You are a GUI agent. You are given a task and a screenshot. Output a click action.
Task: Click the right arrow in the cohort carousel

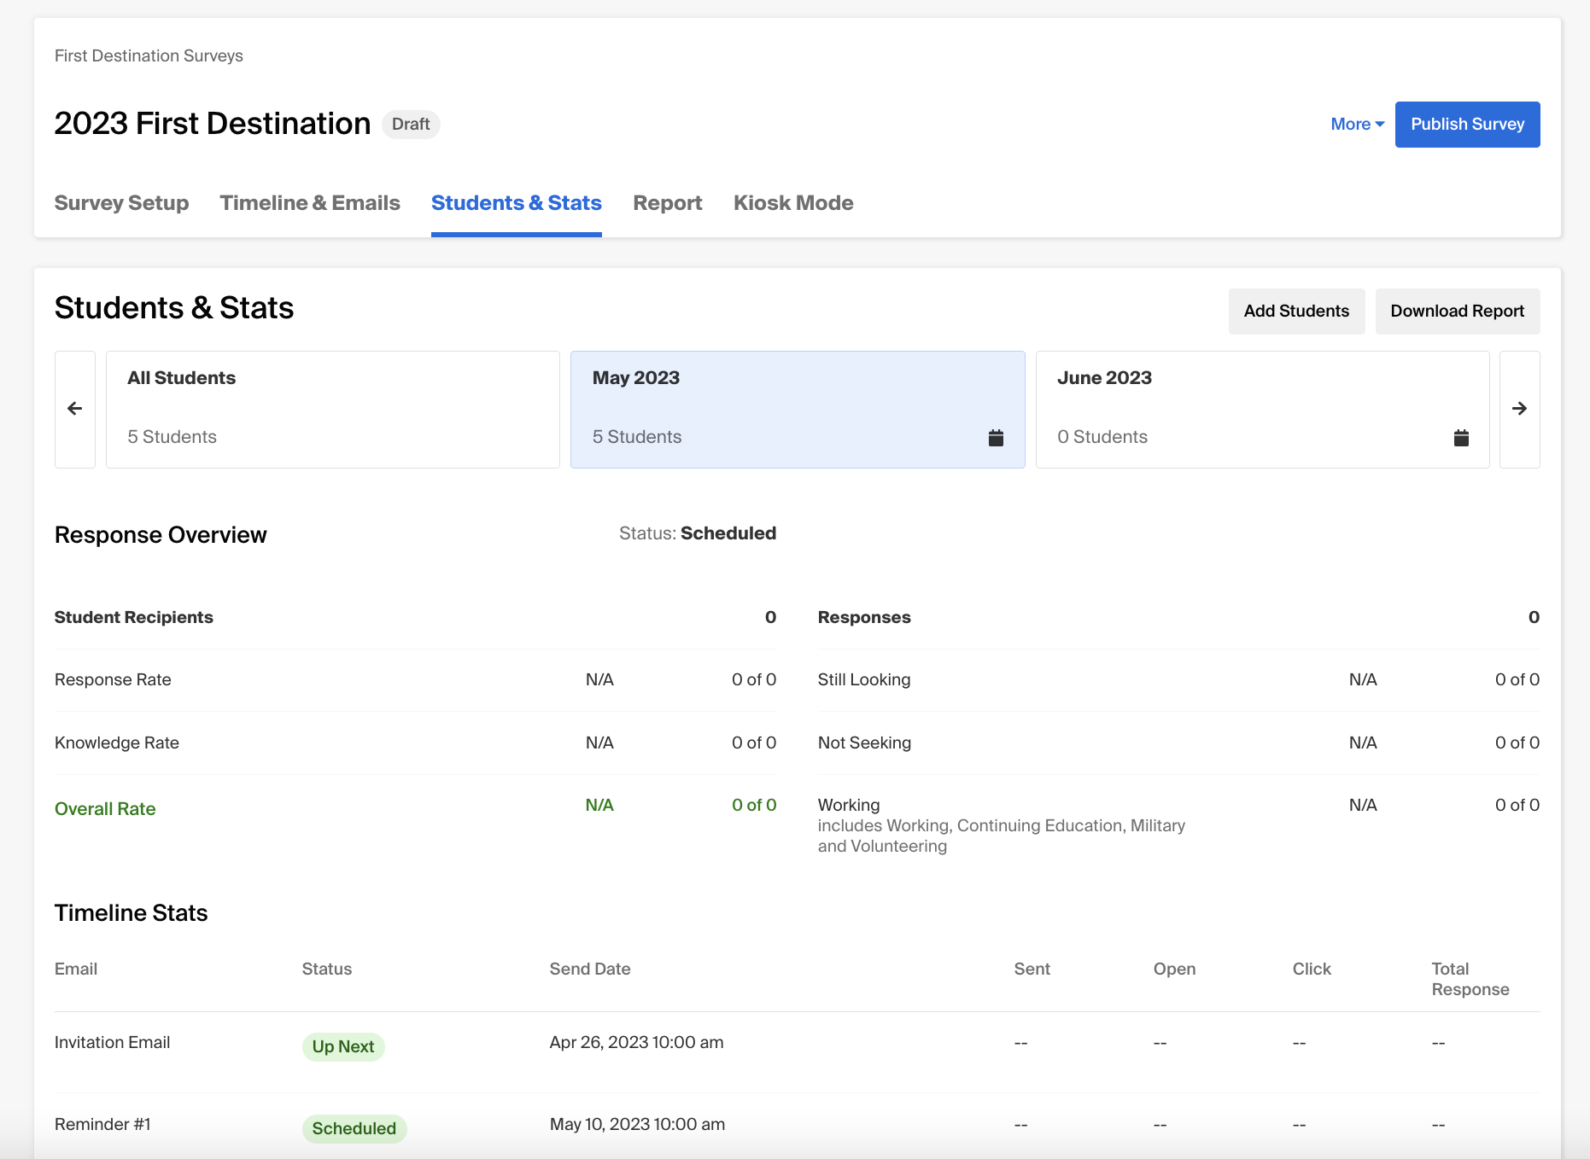coord(1519,409)
